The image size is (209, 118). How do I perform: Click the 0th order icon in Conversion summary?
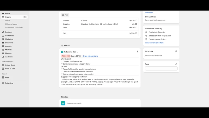(x=146, y=32)
